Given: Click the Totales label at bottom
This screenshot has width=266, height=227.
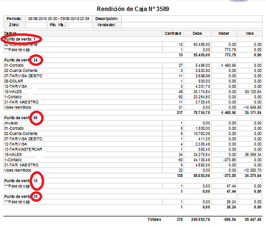Looking at the screenshot, I should (x=154, y=219).
